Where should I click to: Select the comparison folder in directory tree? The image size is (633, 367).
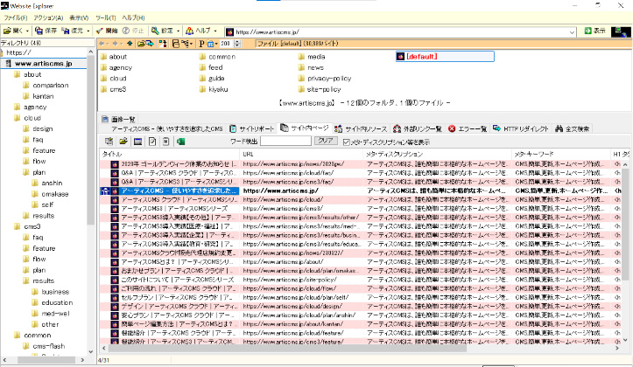tap(46, 86)
